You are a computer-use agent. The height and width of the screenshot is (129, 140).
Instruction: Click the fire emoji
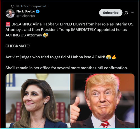tap(114, 57)
